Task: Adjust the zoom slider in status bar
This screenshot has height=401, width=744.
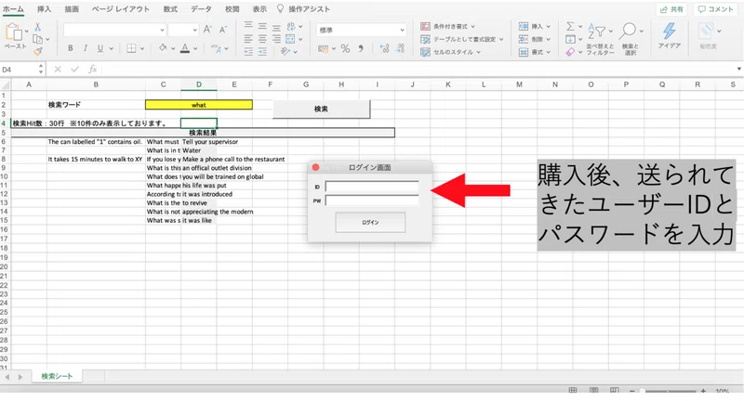Action: pos(668,391)
